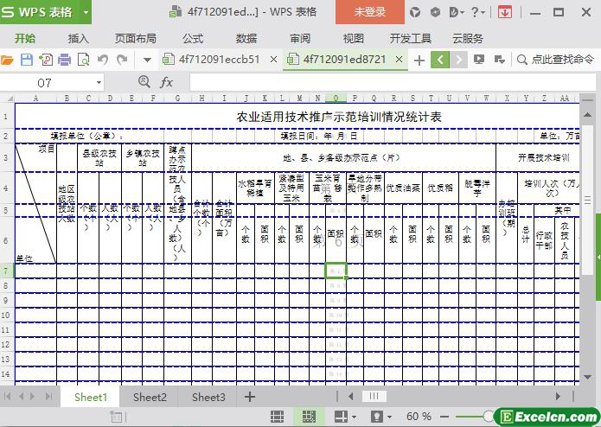
Task: Expand the quick access toolbar dropdown arrow
Action: coord(147,60)
